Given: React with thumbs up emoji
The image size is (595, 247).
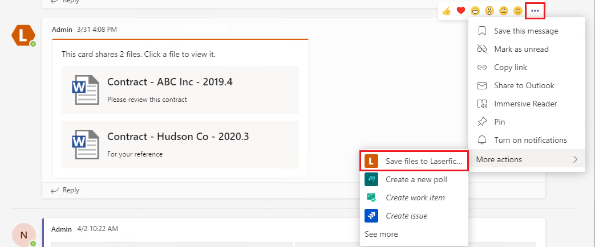Looking at the screenshot, I should pos(446,11).
